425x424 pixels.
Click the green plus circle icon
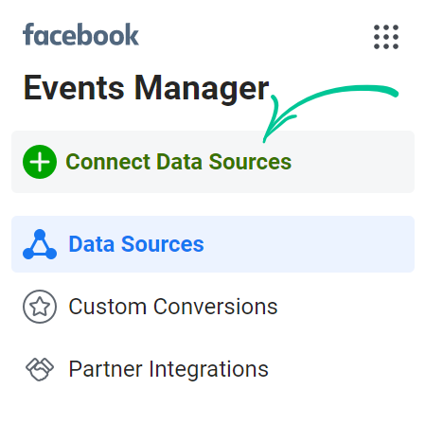(x=40, y=162)
